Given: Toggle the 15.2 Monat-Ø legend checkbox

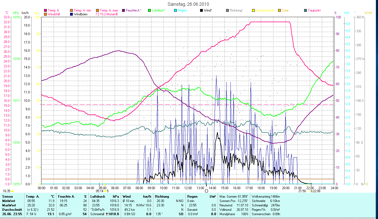Looking at the screenshot, I should click(x=97, y=14).
